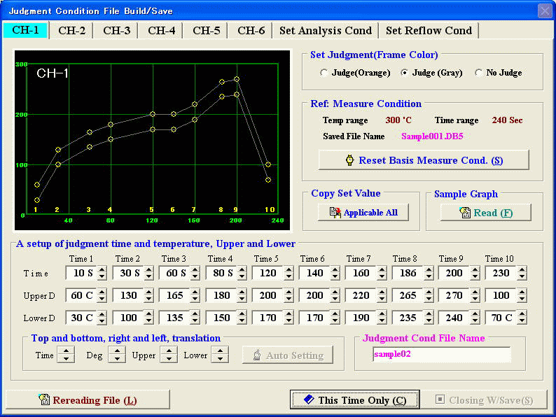Click the Rereading File (L) button
Screen dimensions: 556x417
pyautogui.click(x=88, y=400)
